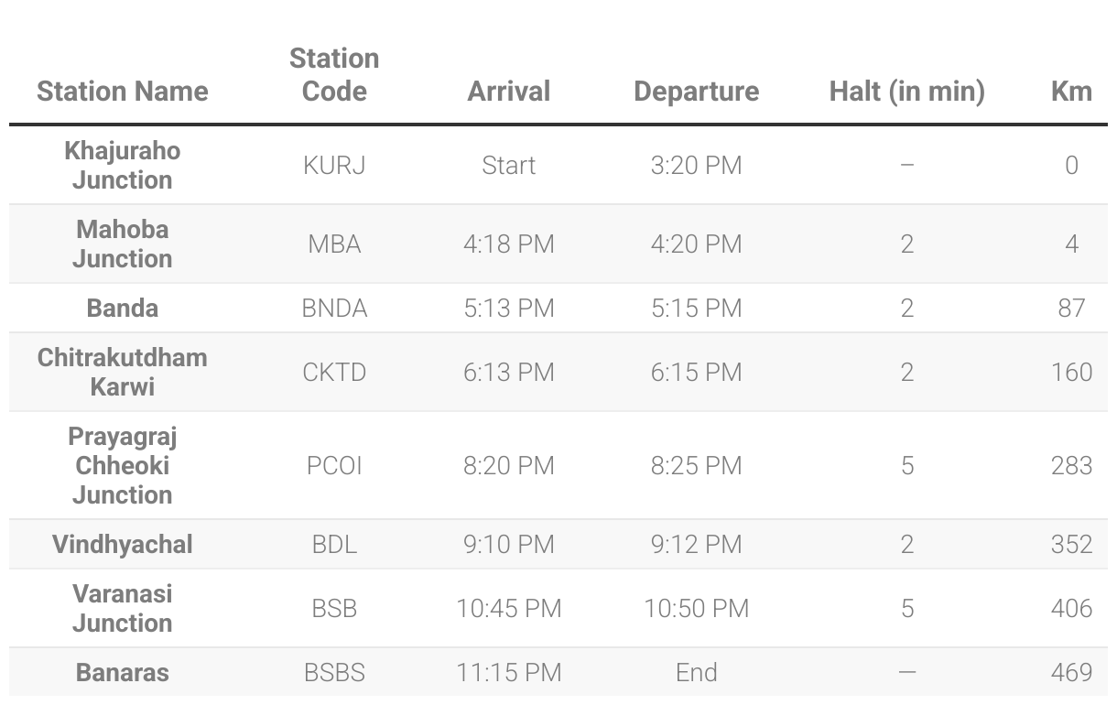Click the Km column header
Image resolution: width=1117 pixels, height=705 pixels.
point(1071,92)
